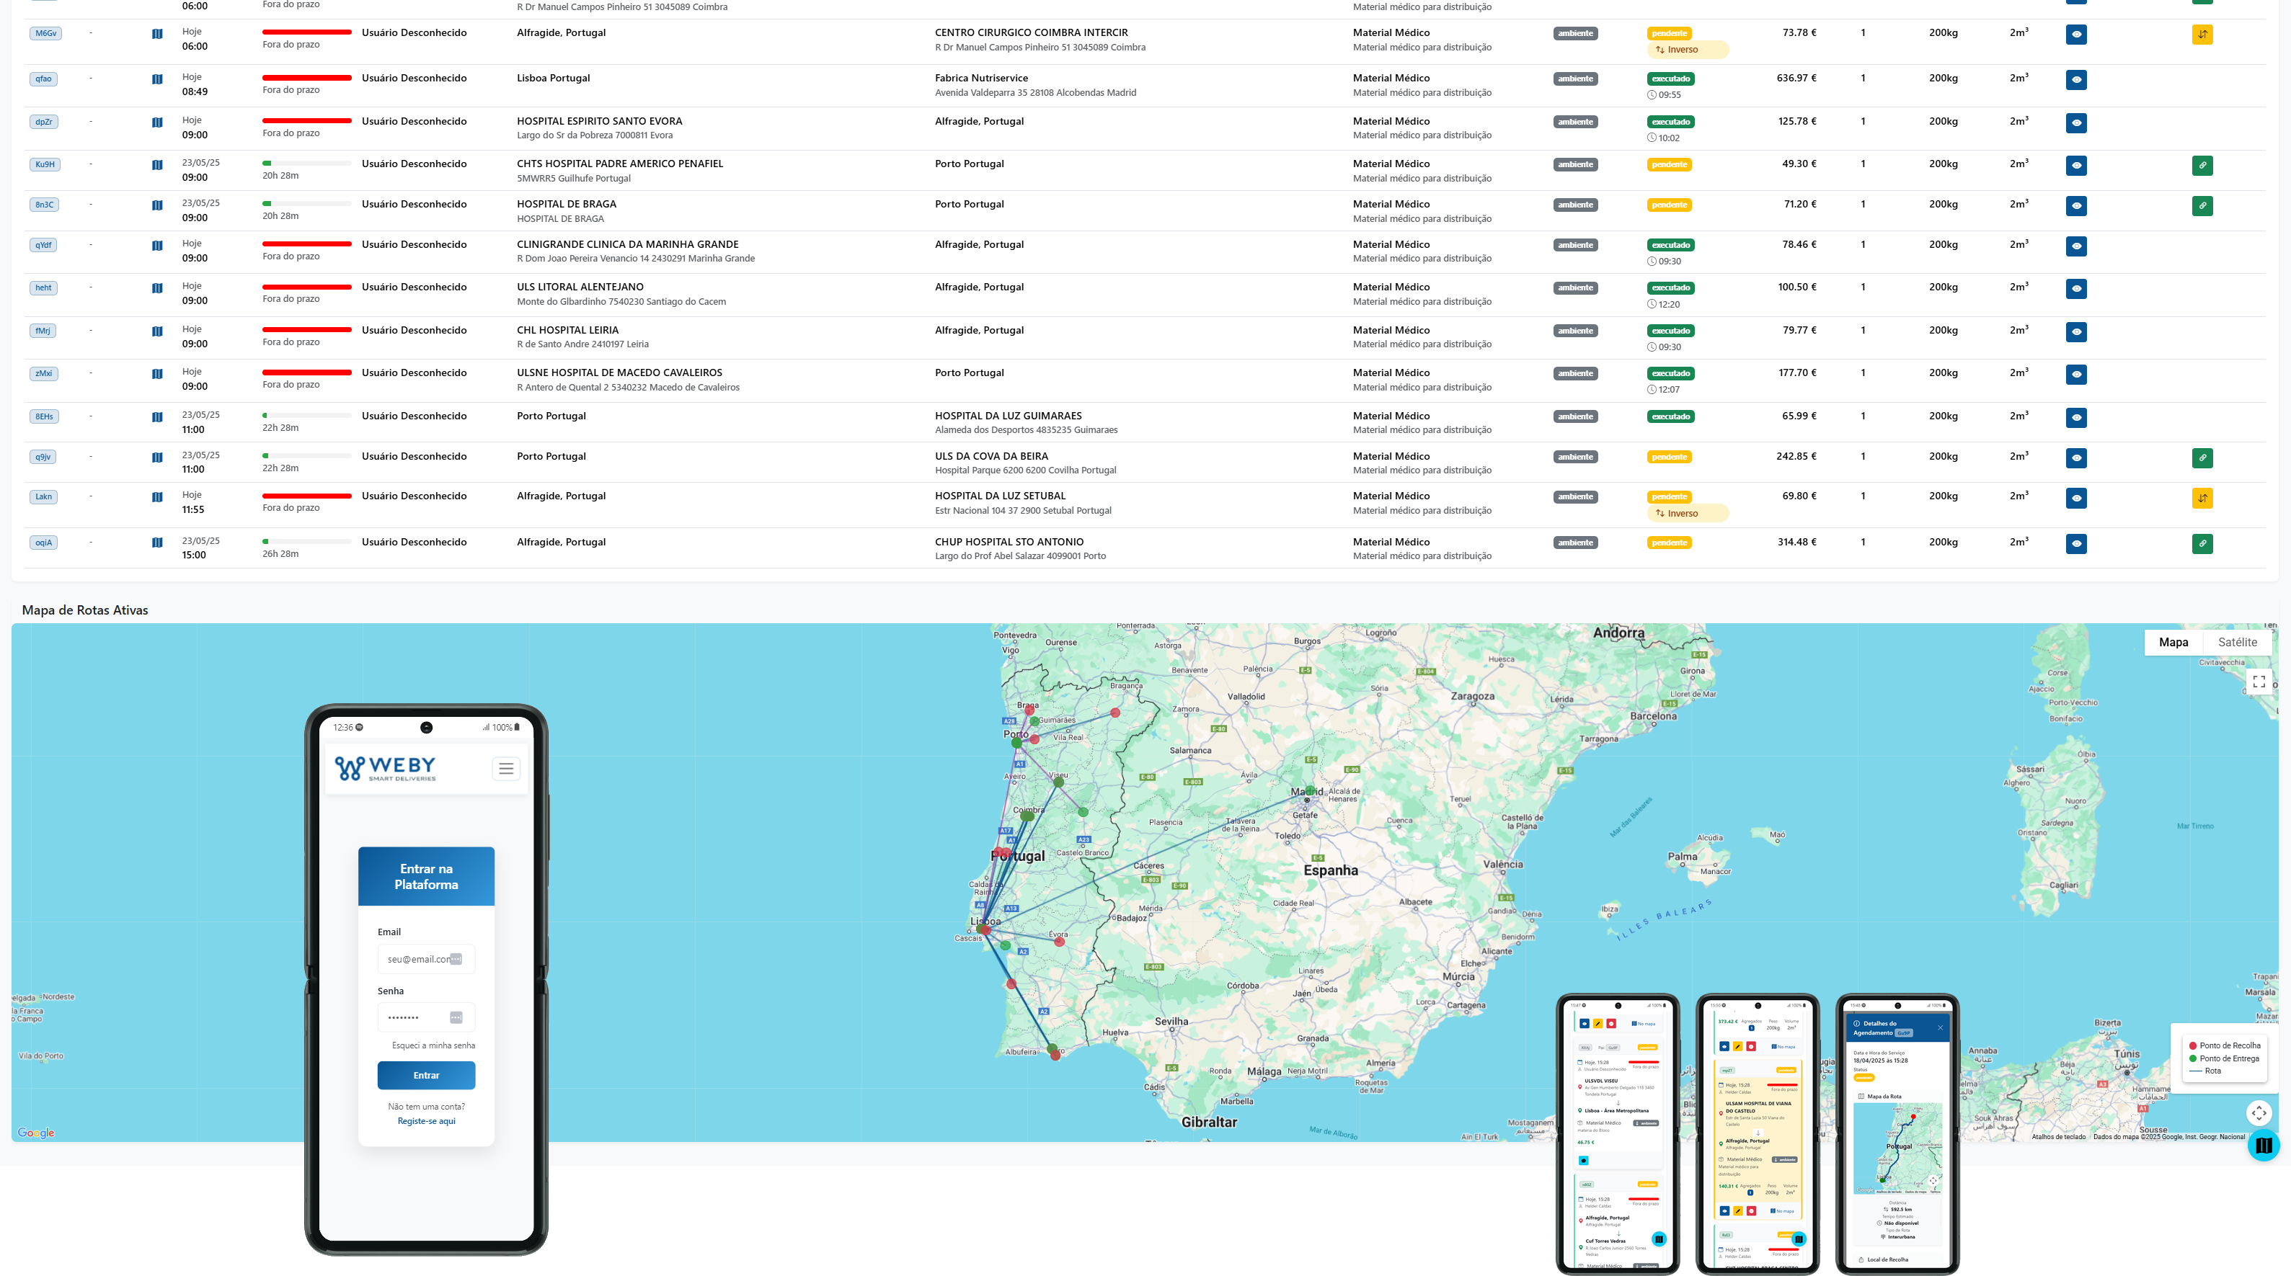Click the map icon in the qfao row
The height and width of the screenshot is (1276, 2291).
click(x=157, y=79)
